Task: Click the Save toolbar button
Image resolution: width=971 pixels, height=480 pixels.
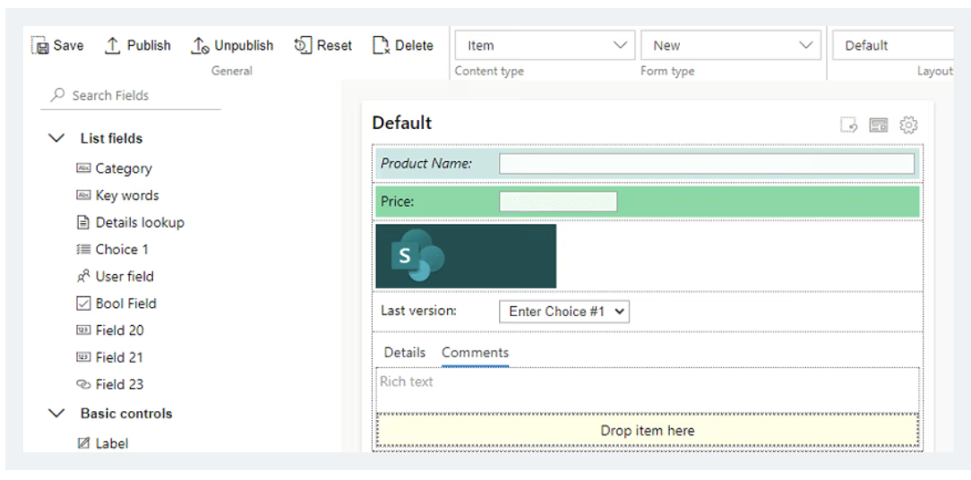Action: [x=57, y=46]
